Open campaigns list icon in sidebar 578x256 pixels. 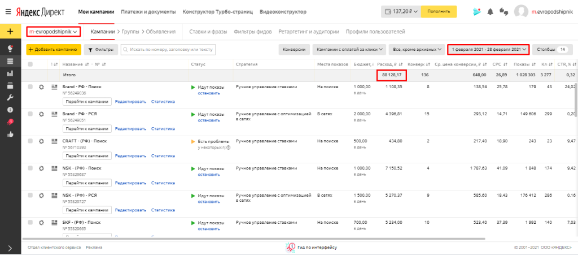tap(10, 61)
